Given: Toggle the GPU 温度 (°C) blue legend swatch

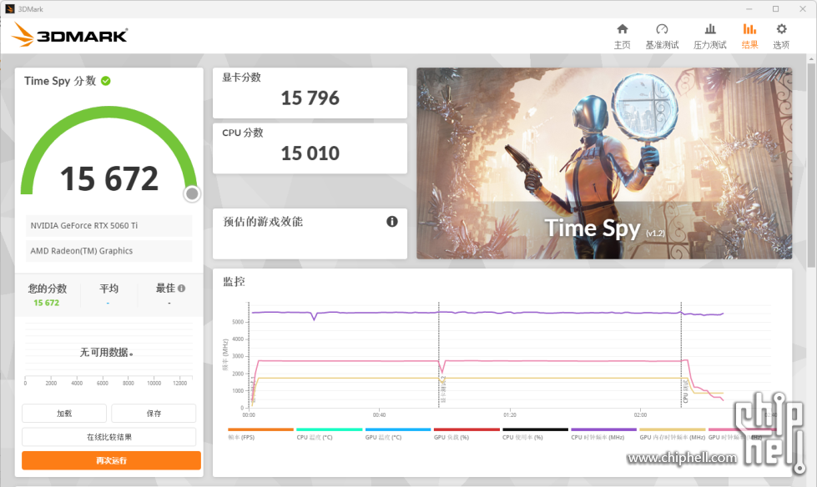Looking at the screenshot, I should pyautogui.click(x=398, y=429).
